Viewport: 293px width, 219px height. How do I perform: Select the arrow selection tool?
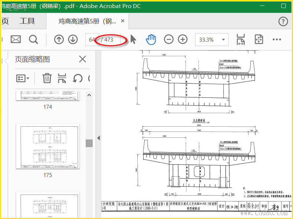[133, 39]
